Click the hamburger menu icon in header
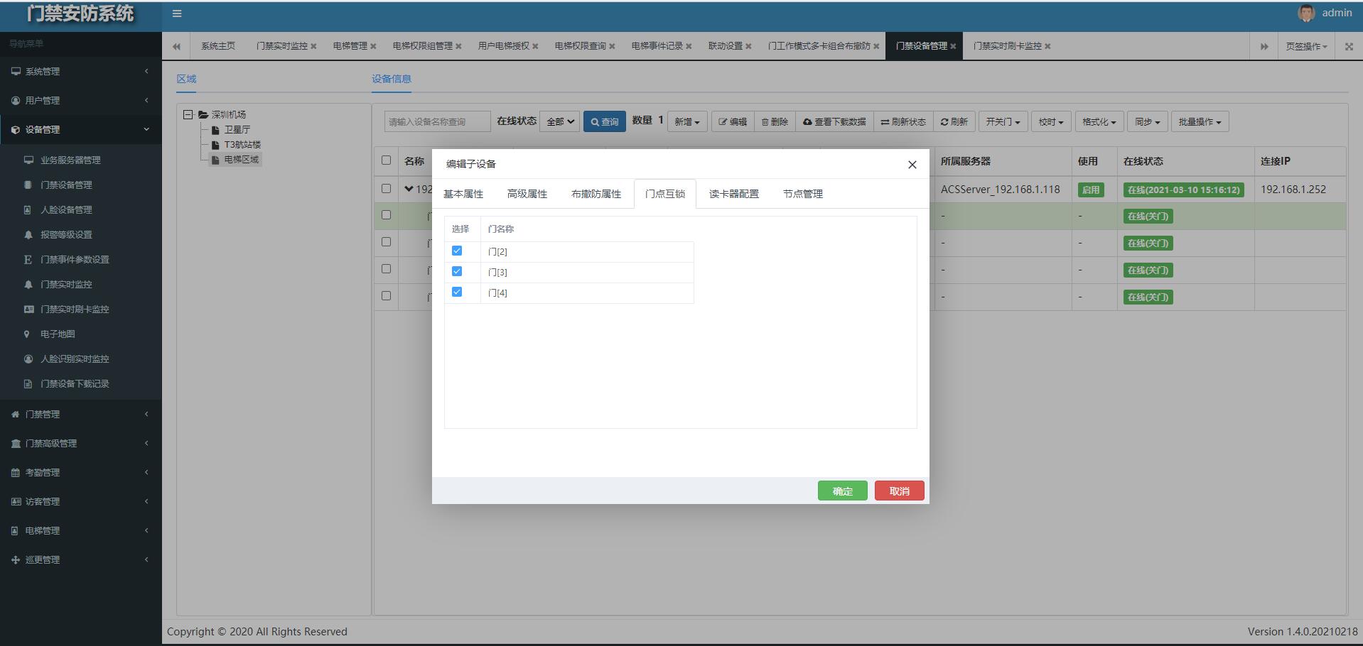The height and width of the screenshot is (646, 1363). click(x=177, y=13)
